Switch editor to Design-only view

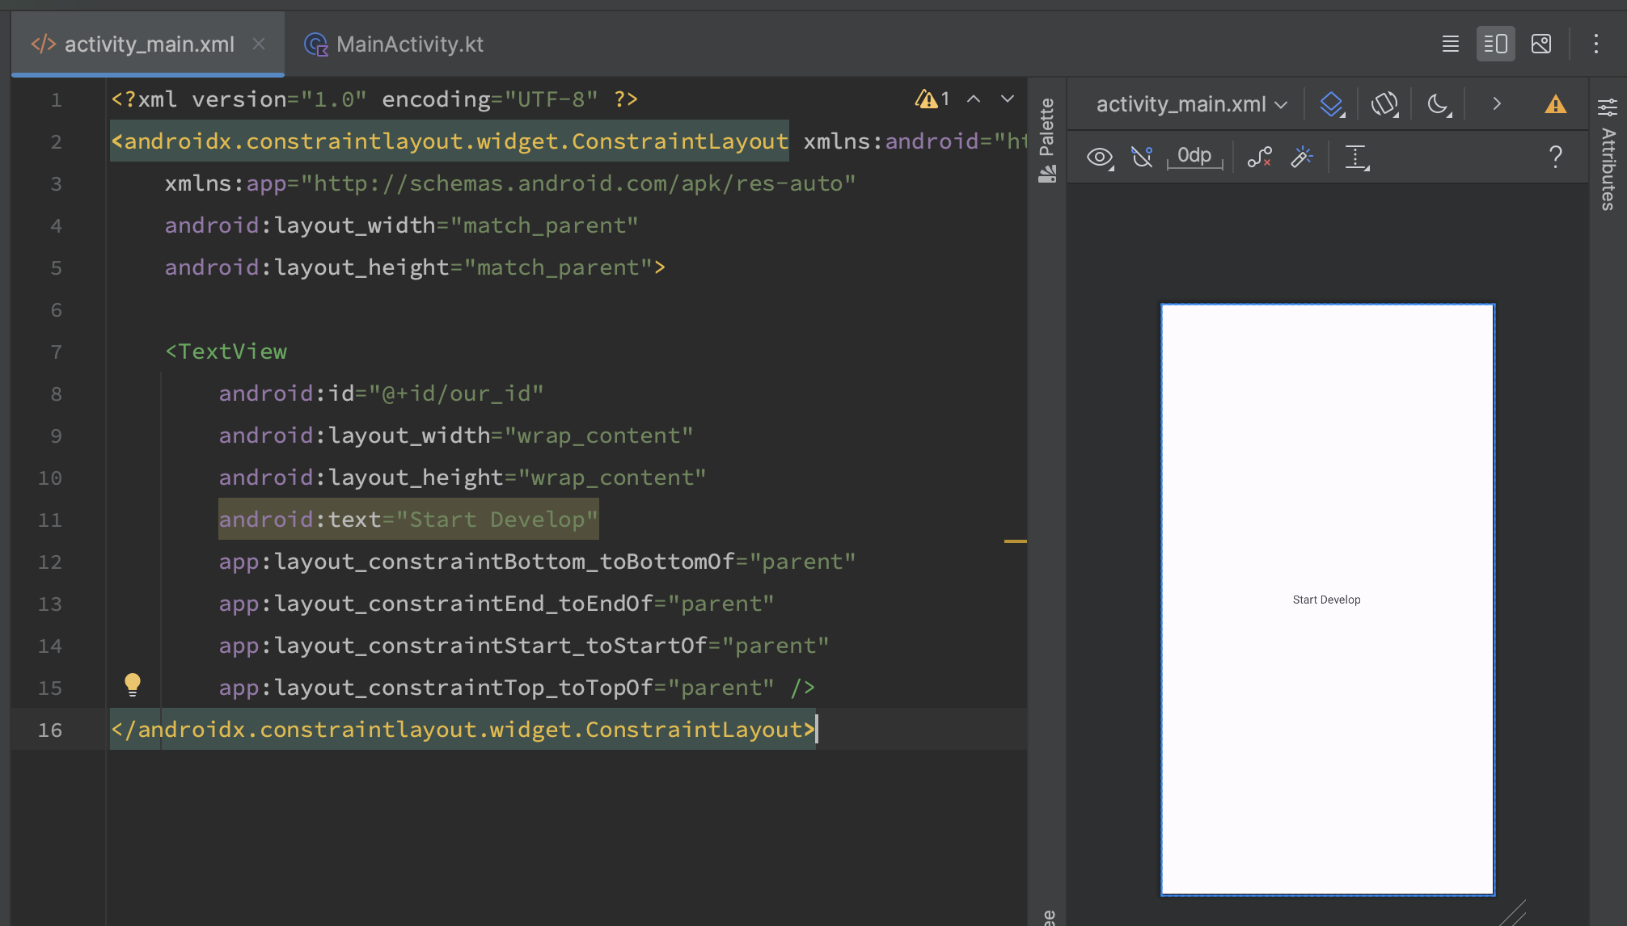pyautogui.click(x=1541, y=44)
